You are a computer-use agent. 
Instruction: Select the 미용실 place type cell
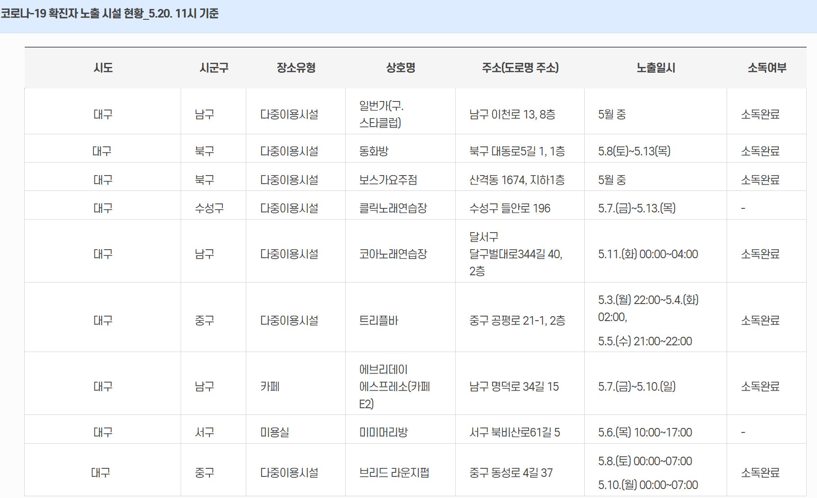(275, 432)
